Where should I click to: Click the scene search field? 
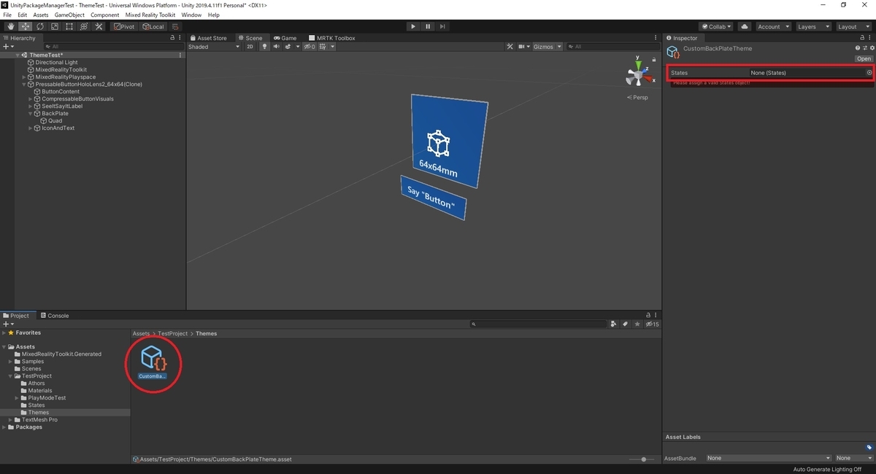(613, 47)
